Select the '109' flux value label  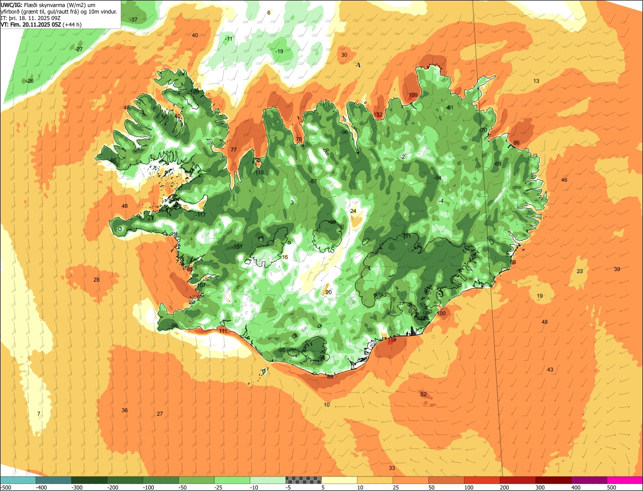(x=413, y=95)
